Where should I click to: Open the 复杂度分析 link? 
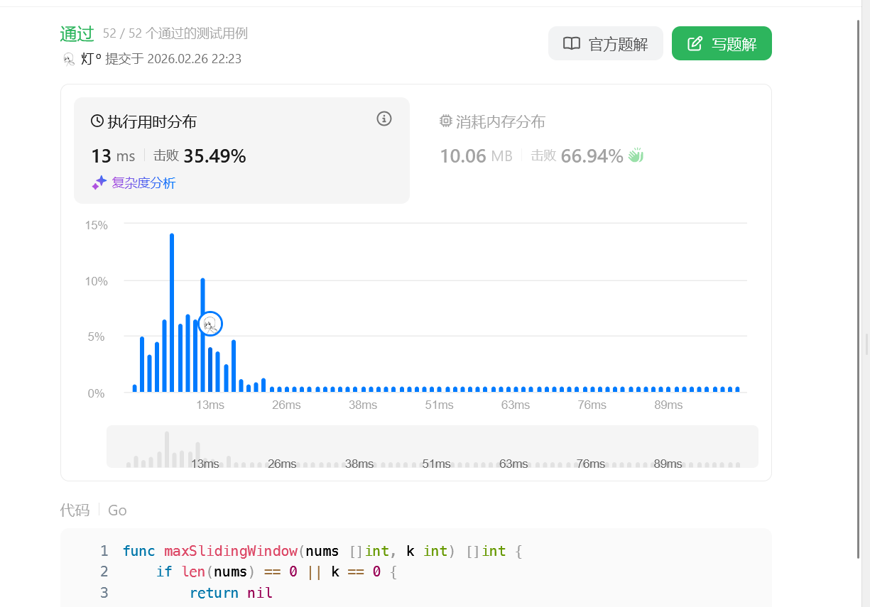click(143, 183)
